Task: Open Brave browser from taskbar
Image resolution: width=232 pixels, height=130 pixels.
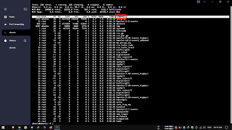Action: coord(13,128)
